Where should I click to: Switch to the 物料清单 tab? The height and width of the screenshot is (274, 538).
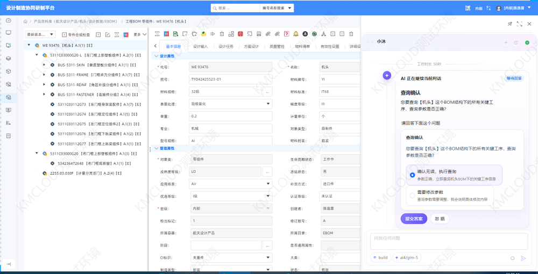(x=302, y=46)
